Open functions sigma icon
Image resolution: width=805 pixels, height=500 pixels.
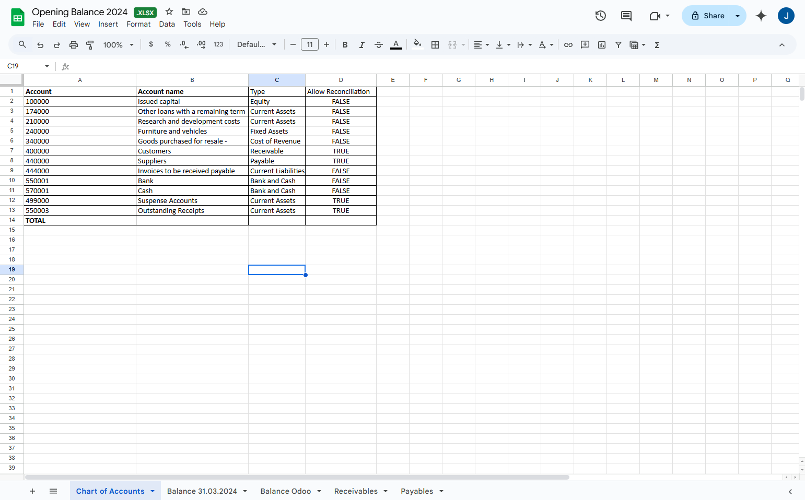tap(657, 45)
